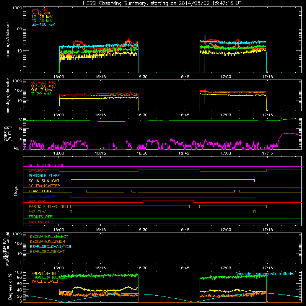
Task: Select the FLARE_FLAG label
Action: (40, 191)
